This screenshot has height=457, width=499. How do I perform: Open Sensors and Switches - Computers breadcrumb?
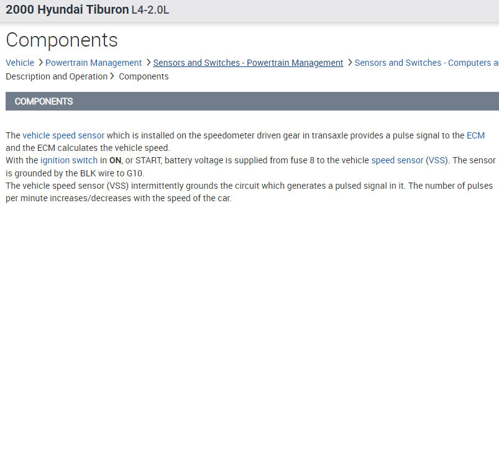pyautogui.click(x=426, y=63)
